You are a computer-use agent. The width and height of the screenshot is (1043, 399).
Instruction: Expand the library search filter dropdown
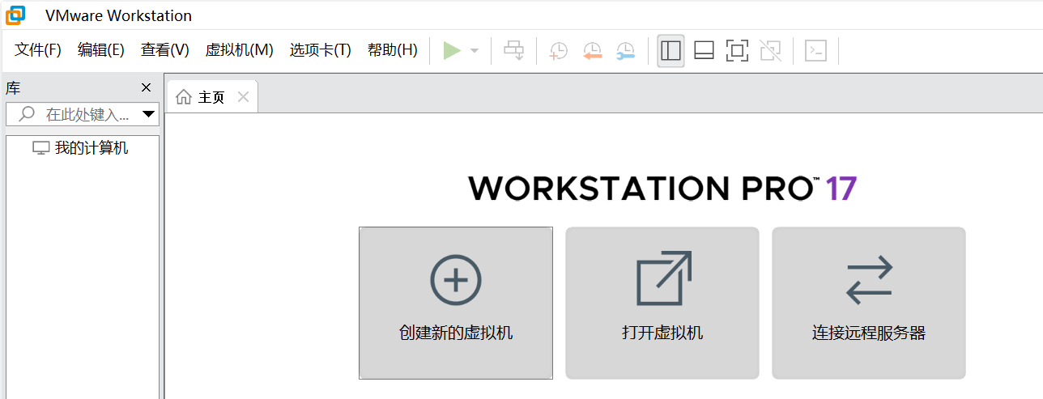click(148, 114)
